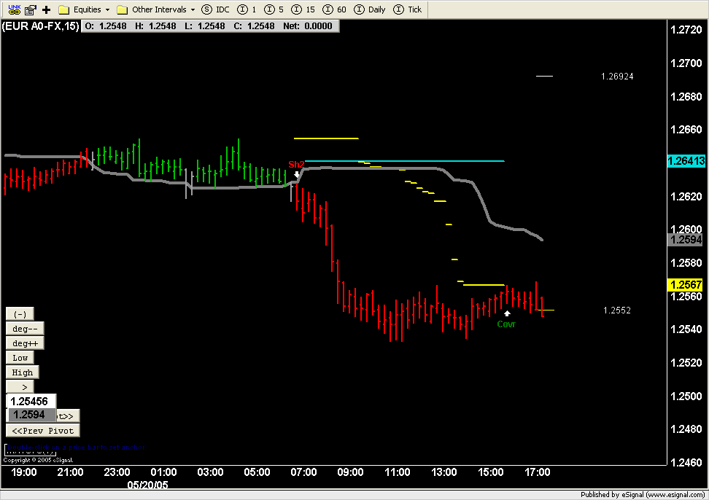Click the 1.25456 cursor value box

[31, 401]
